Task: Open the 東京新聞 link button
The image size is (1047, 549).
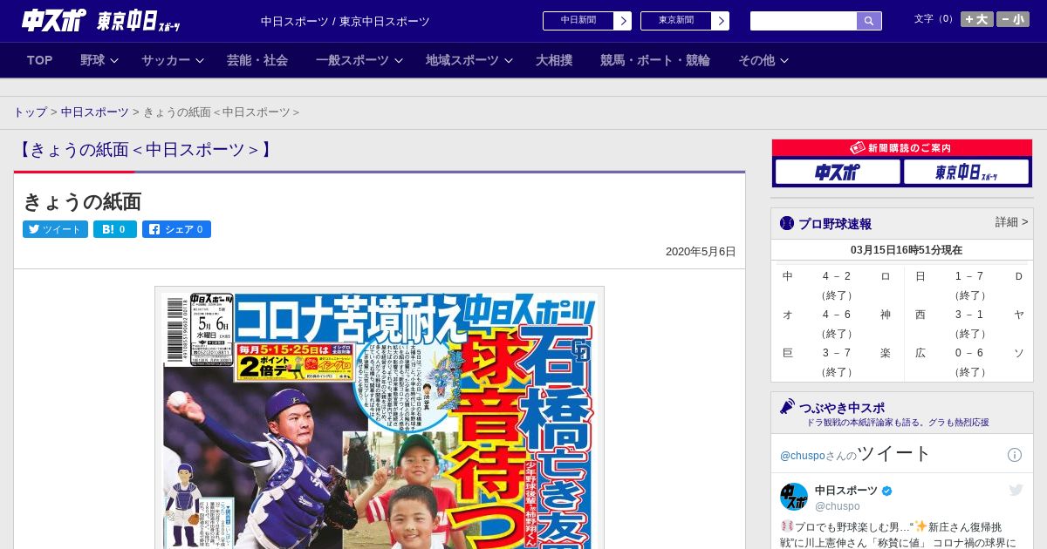Action: click(675, 21)
